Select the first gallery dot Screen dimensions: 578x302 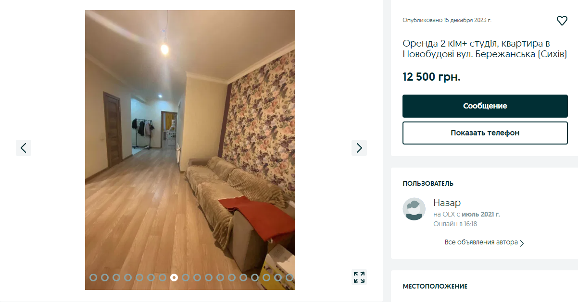(93, 277)
